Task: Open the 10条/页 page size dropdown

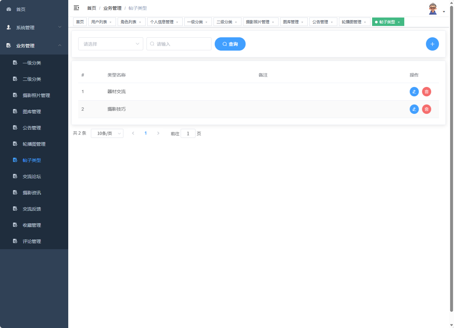Action: 107,133
